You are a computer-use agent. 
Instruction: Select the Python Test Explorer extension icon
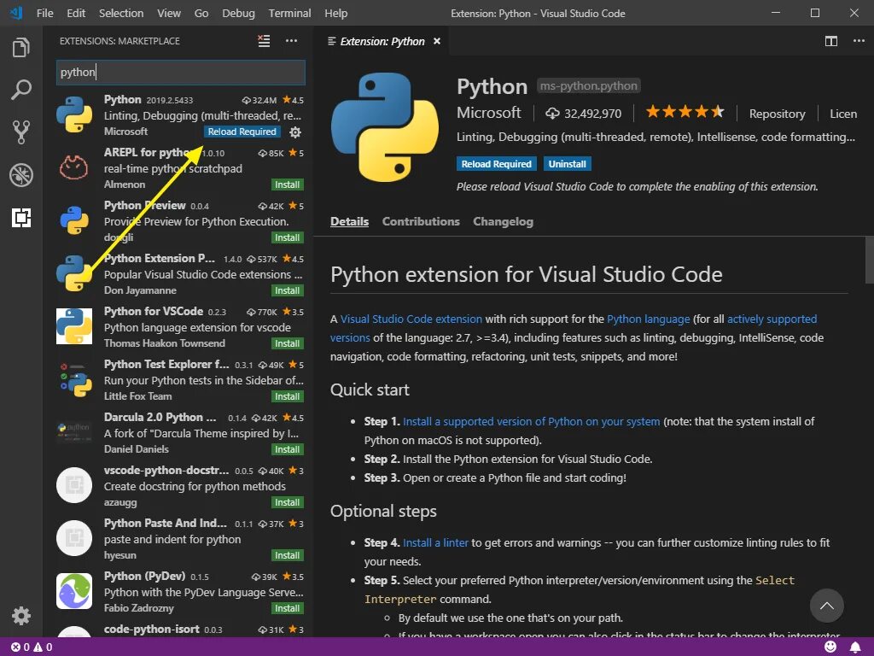tap(75, 379)
